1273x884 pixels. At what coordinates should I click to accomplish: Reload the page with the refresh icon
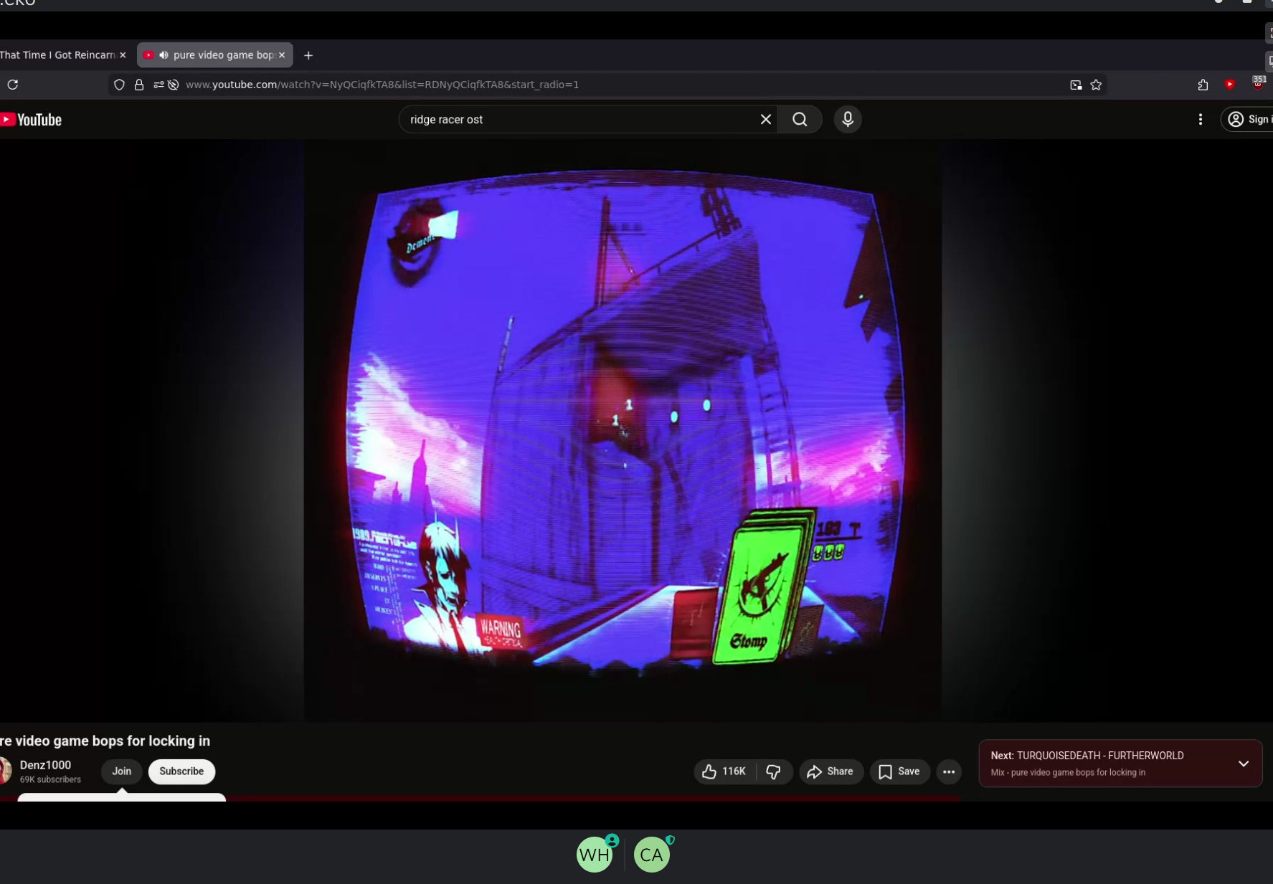13,85
